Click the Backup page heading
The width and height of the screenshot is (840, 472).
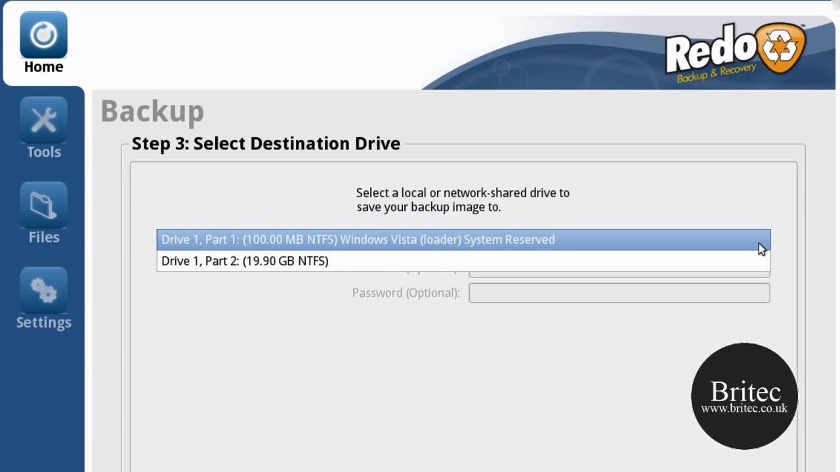[152, 111]
